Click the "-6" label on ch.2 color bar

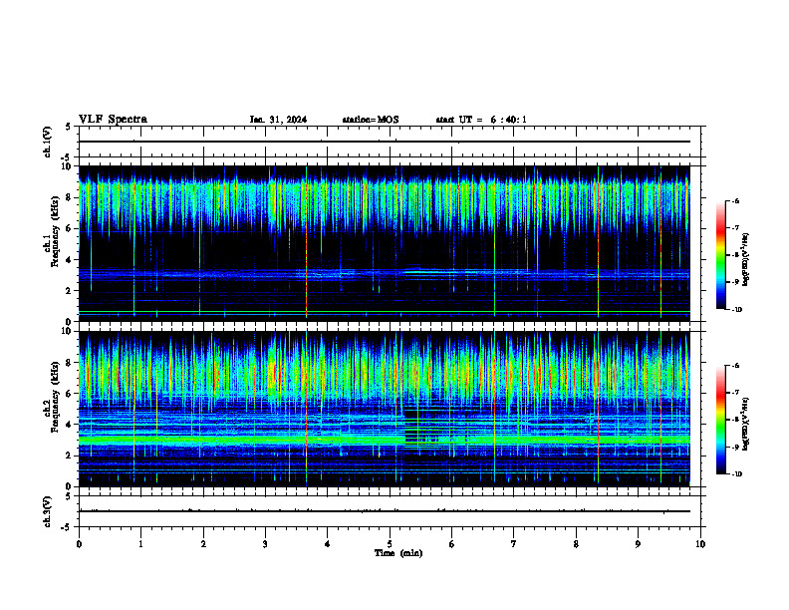(x=735, y=366)
